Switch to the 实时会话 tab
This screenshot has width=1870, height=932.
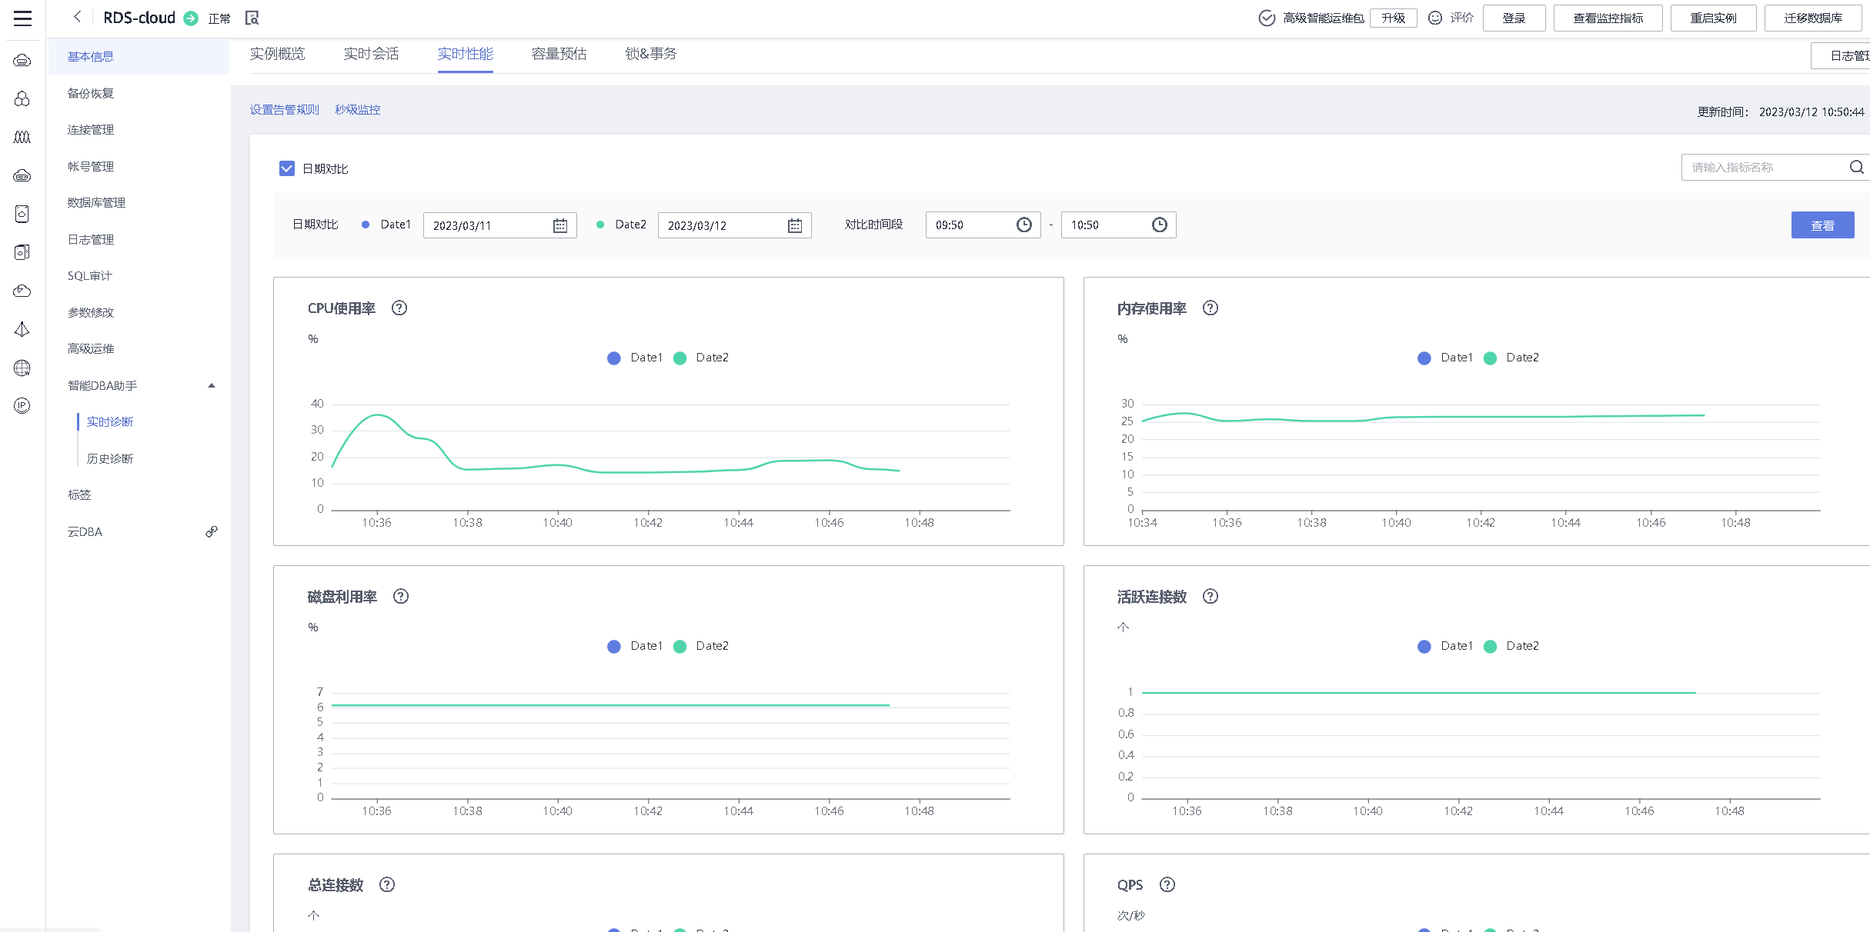[371, 54]
